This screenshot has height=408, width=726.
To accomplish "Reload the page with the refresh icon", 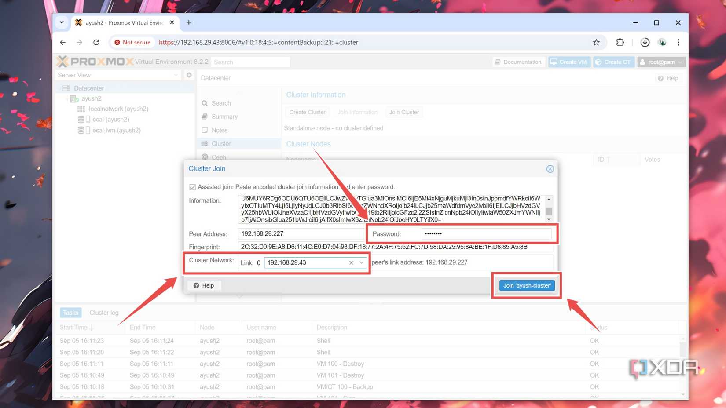I will coord(96,42).
